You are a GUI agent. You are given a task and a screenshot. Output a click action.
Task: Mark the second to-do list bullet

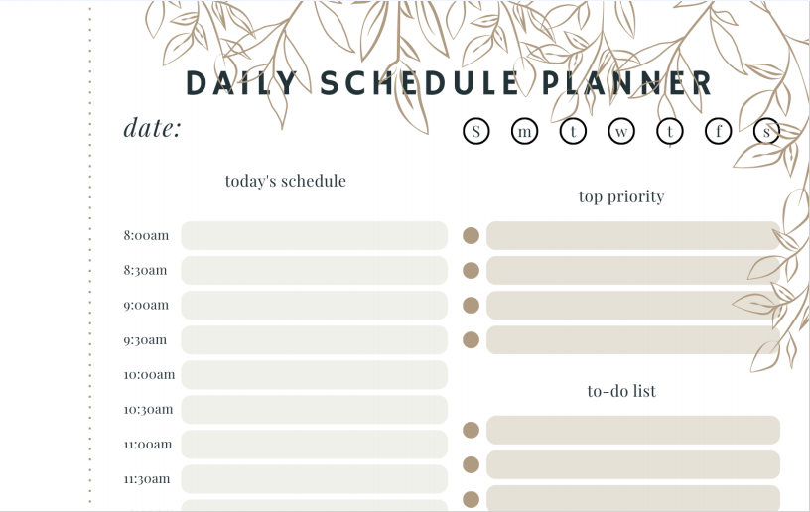(x=472, y=465)
